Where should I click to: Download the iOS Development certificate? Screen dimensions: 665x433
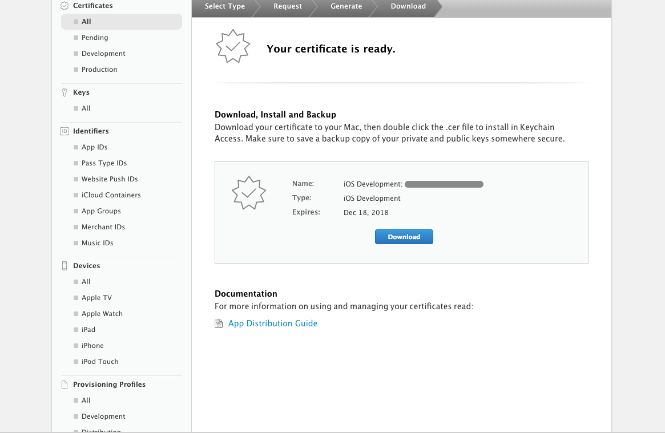(x=404, y=237)
